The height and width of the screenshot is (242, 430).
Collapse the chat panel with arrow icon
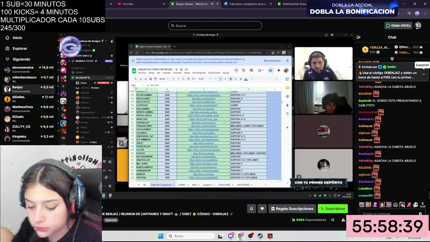[358, 37]
